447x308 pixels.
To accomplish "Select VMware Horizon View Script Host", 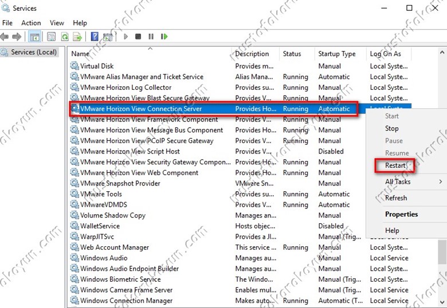I will pos(130,151).
